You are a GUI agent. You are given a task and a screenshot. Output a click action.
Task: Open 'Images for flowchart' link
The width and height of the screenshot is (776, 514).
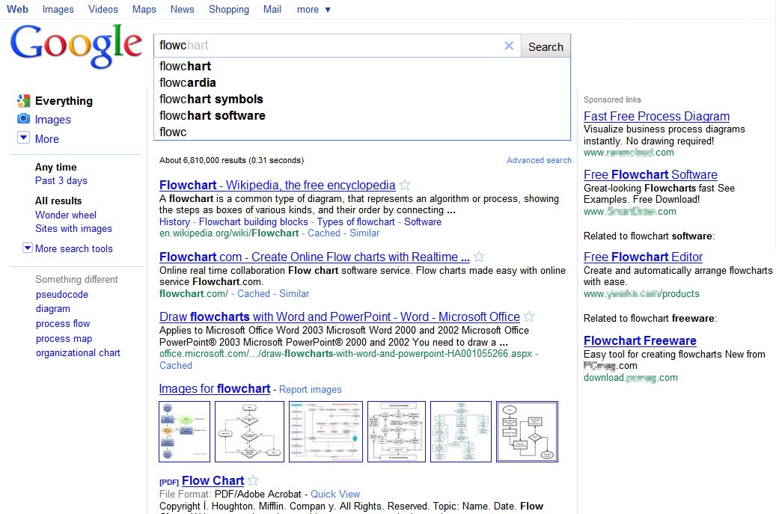214,389
